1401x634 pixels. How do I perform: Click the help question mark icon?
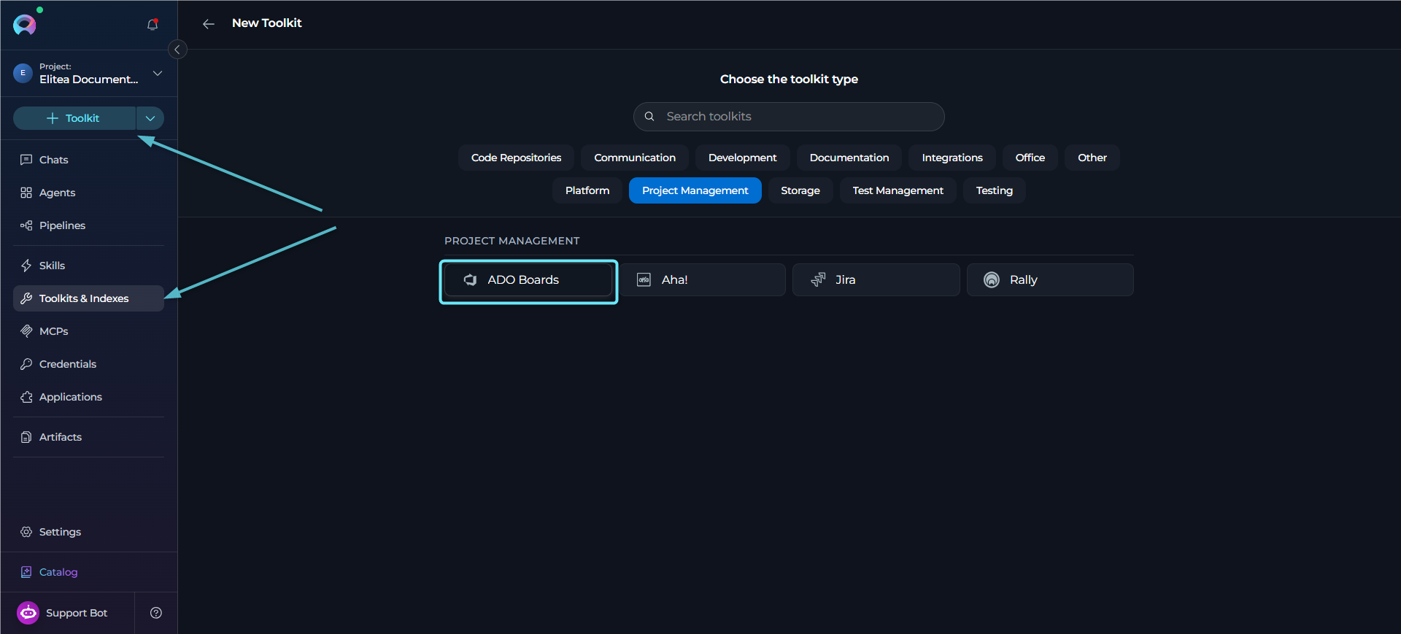[x=156, y=613]
